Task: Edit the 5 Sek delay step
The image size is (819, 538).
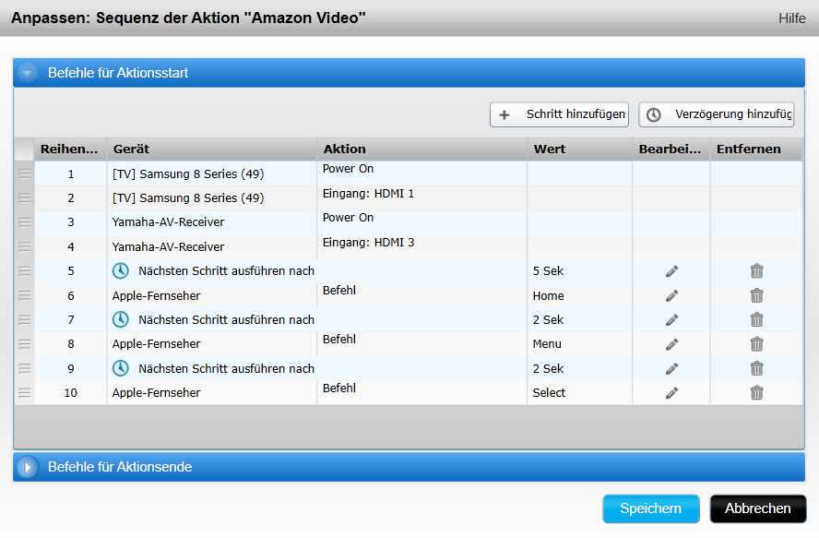Action: (x=671, y=271)
